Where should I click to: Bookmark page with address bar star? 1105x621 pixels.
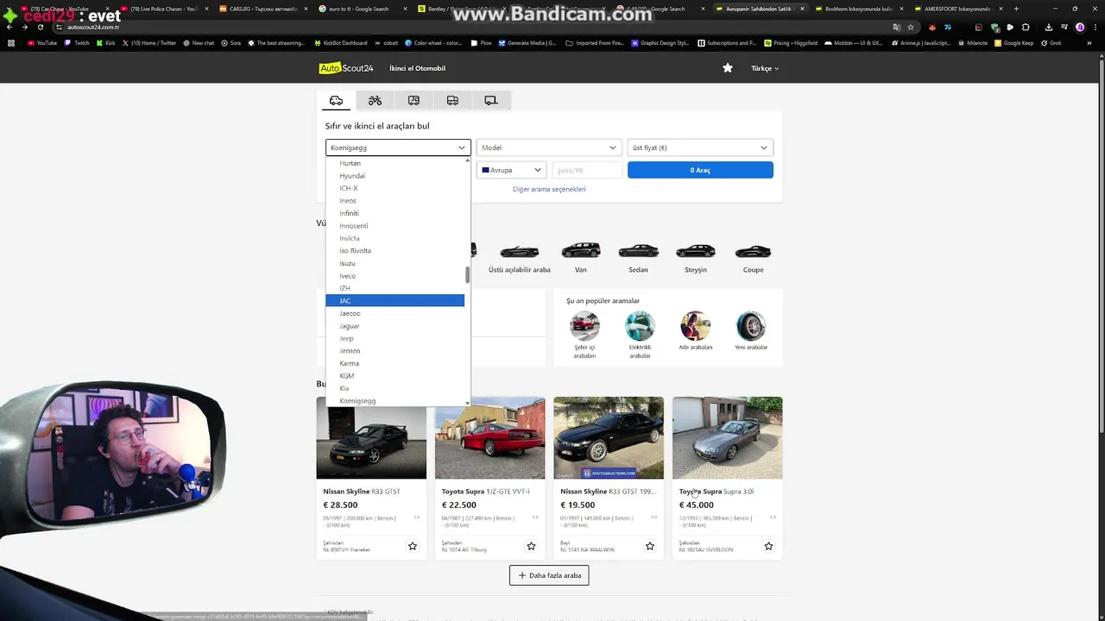tap(910, 27)
